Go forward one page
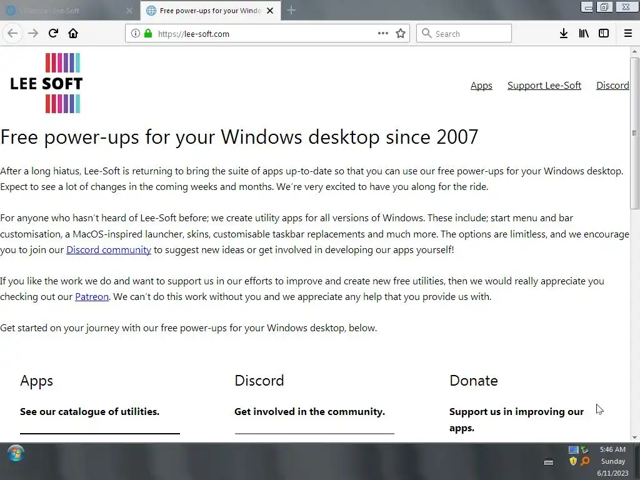The image size is (640, 480). 33,34
